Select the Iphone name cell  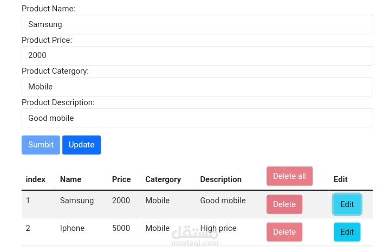tap(72, 228)
